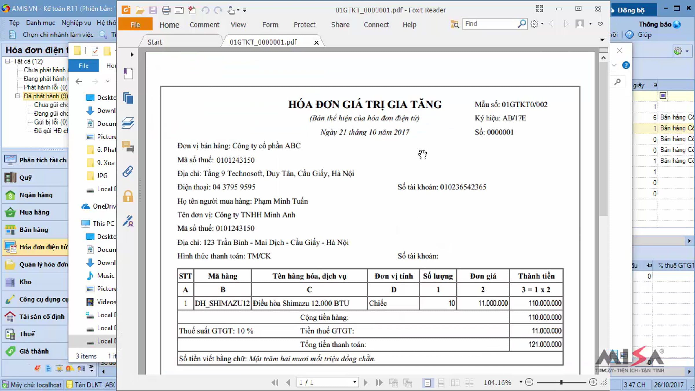
Task: Go back arrow in file explorer
Action: tap(79, 81)
